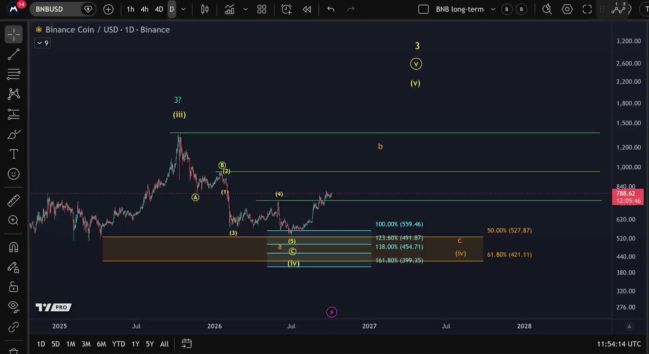This screenshot has width=649, height=354.
Task: Open quick search from the top bar
Action: tap(547, 9)
